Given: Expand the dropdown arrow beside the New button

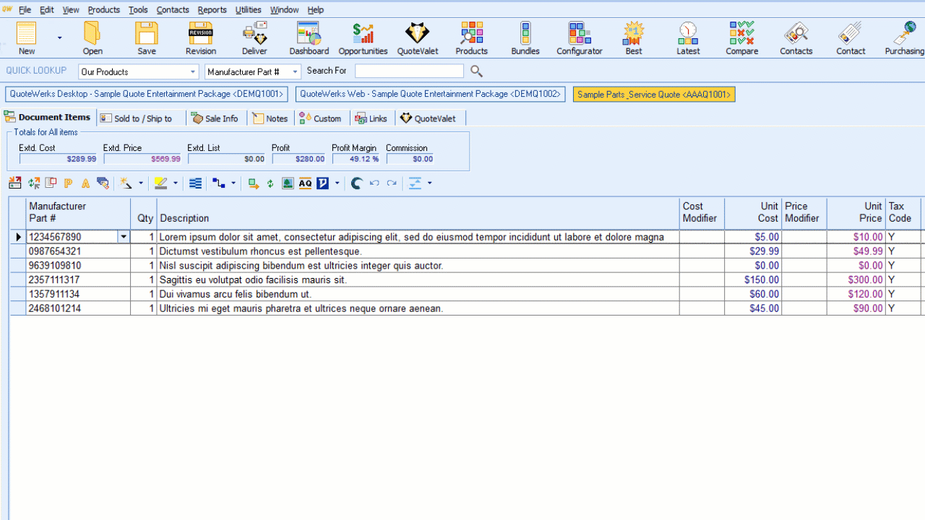Looking at the screenshot, I should 59,38.
